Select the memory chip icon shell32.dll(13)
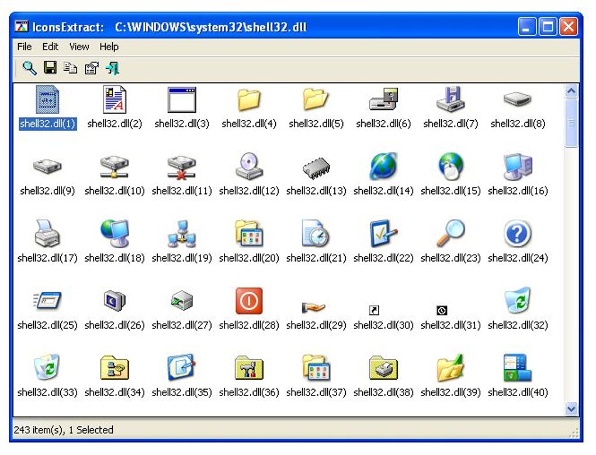The height and width of the screenshot is (455, 596). (316, 168)
